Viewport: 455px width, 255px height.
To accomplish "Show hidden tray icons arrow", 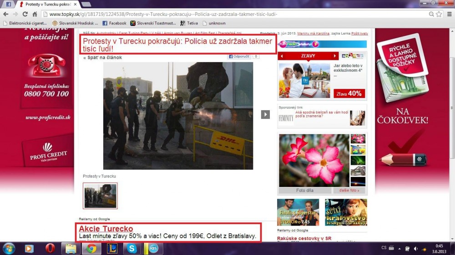I will point(399,248).
